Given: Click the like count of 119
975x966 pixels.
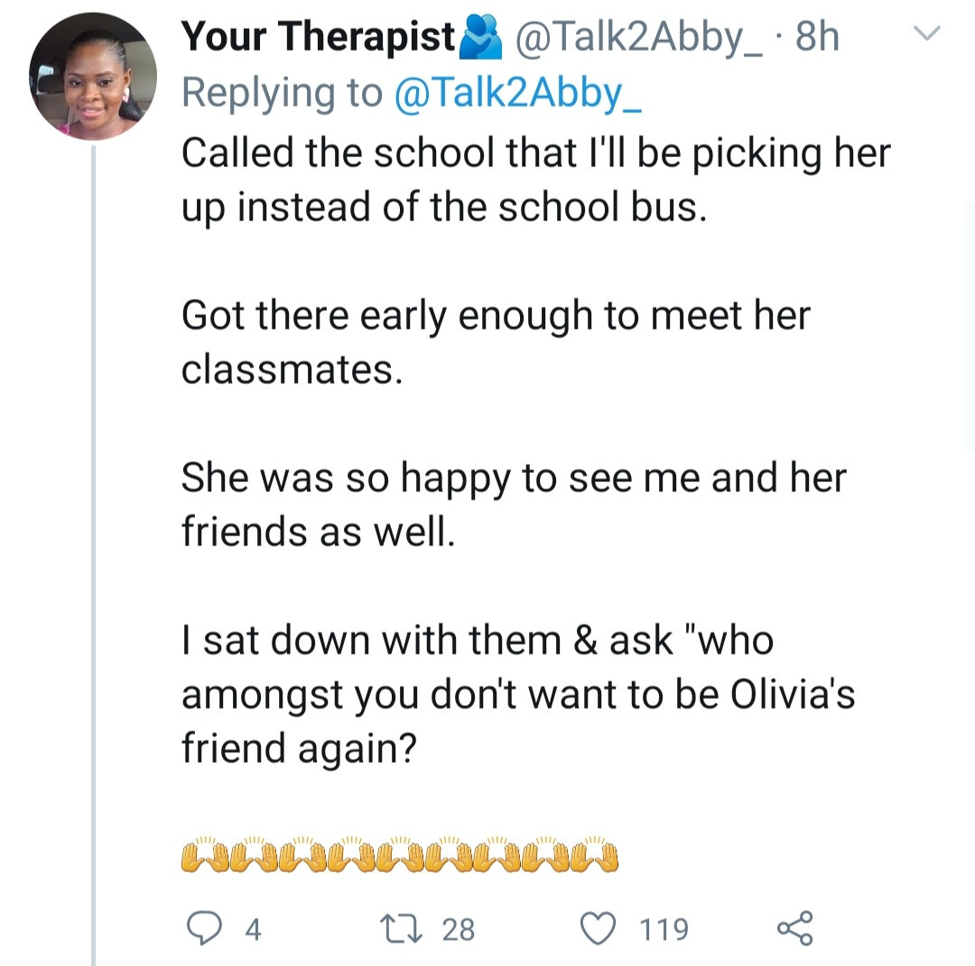Looking at the screenshot, I should (664, 929).
